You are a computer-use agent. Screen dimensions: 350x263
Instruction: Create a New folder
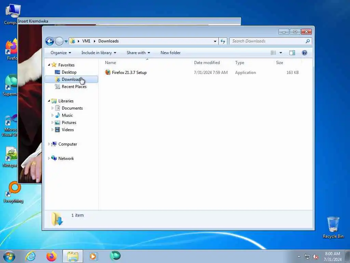(x=171, y=53)
